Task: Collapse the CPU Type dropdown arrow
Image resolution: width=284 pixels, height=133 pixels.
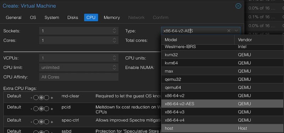Action: pyautogui.click(x=236, y=31)
